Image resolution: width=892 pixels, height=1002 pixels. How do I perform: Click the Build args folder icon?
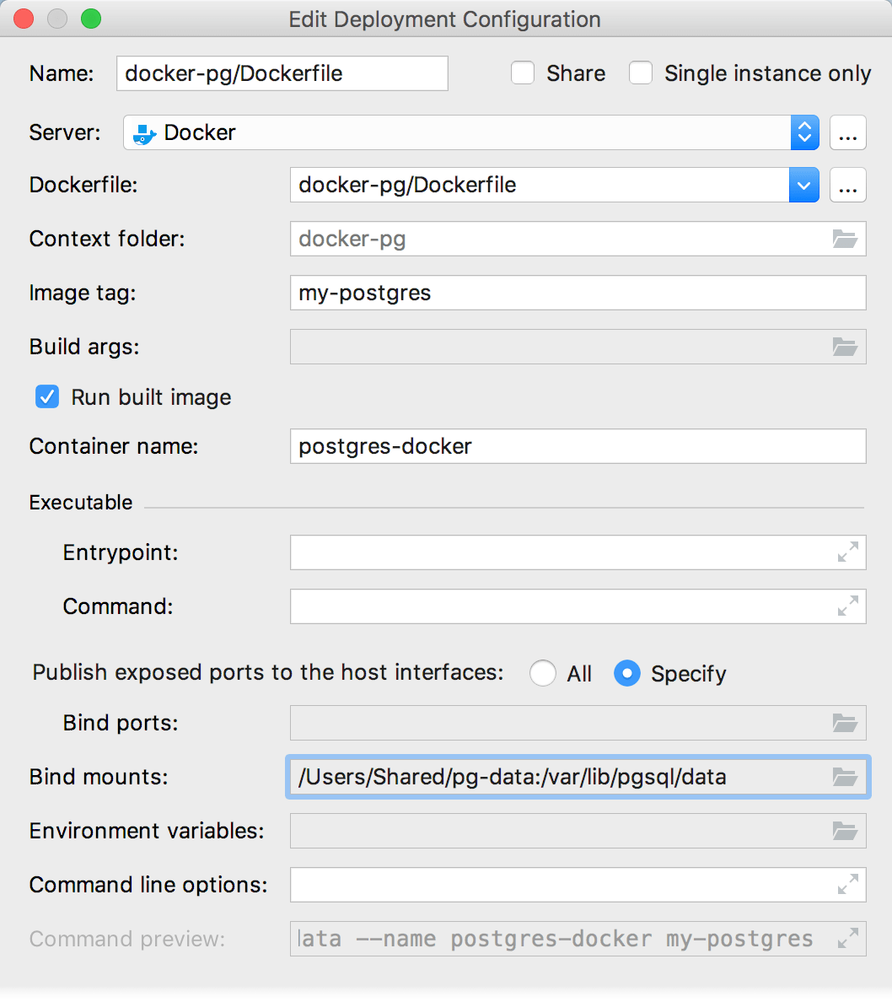845,347
